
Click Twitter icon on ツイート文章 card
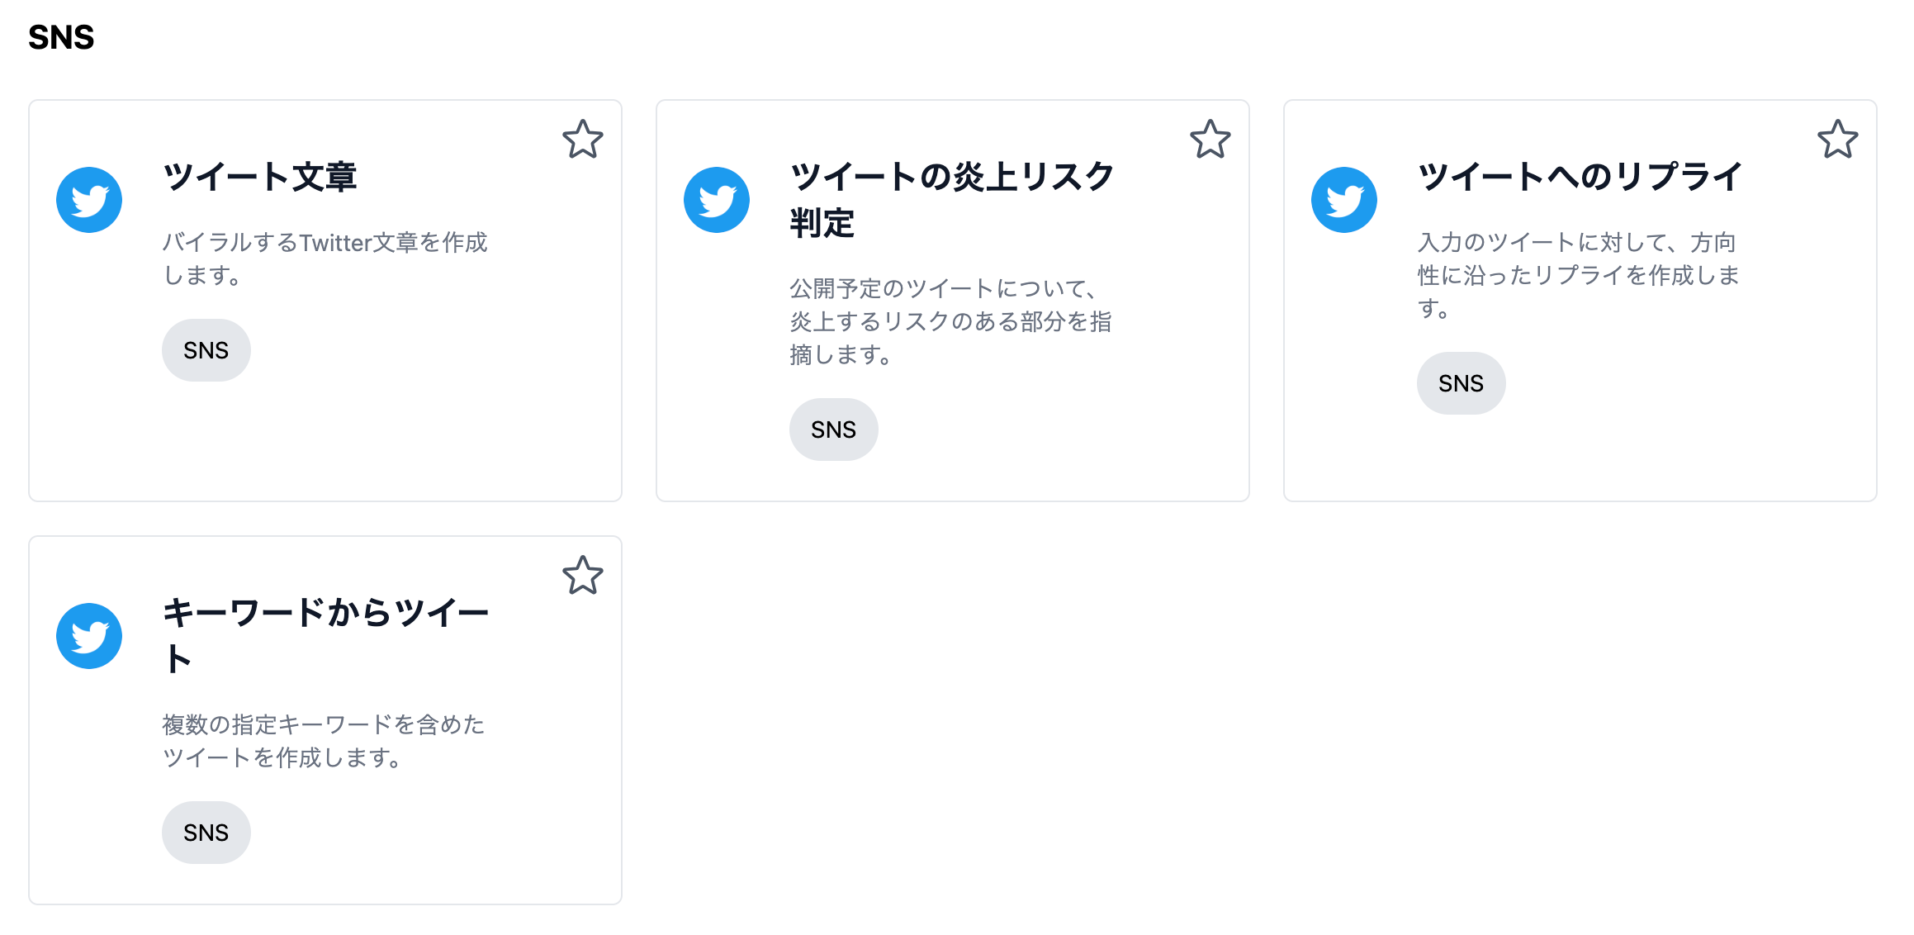89,200
